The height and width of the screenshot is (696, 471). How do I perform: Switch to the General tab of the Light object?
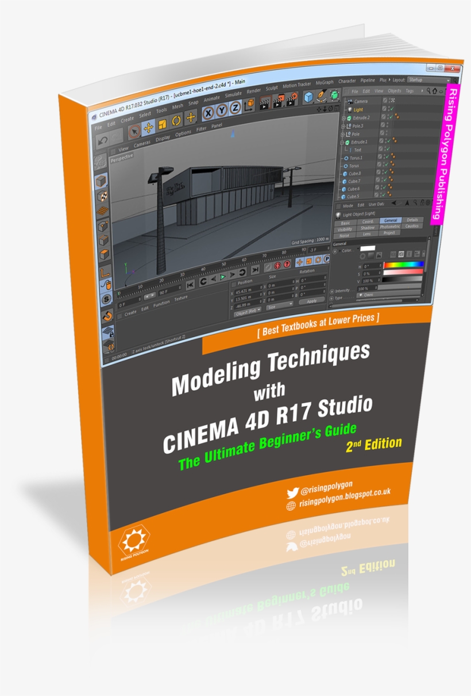391,220
